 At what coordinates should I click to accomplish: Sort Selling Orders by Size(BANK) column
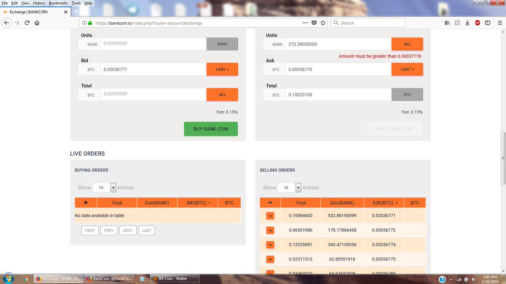point(342,203)
